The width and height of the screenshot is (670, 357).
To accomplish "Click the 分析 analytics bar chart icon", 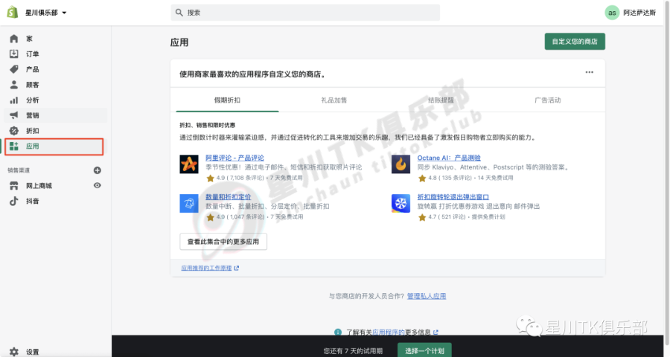I will 14,100.
